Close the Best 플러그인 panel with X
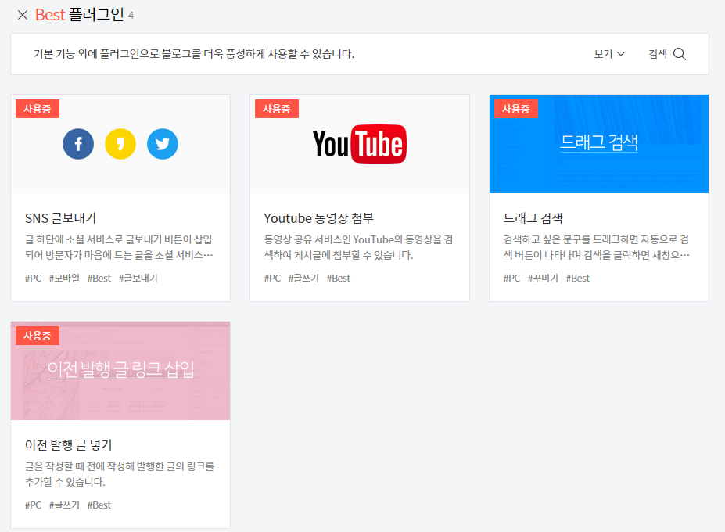Image resolution: width=725 pixels, height=532 pixels. tap(23, 15)
